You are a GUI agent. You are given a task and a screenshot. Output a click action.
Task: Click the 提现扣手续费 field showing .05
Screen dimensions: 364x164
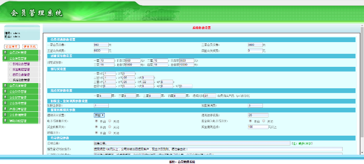point(258,115)
